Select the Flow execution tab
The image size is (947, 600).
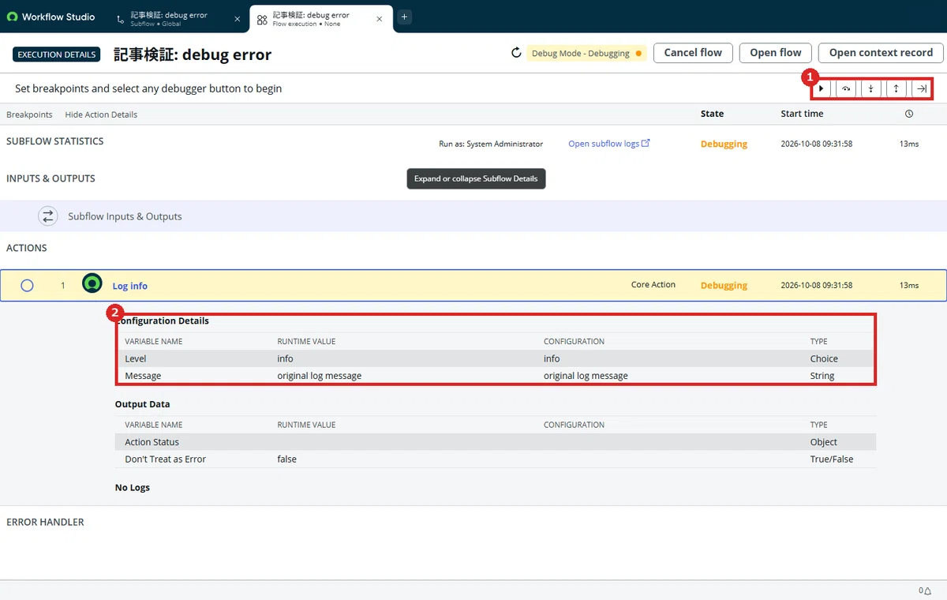point(320,19)
